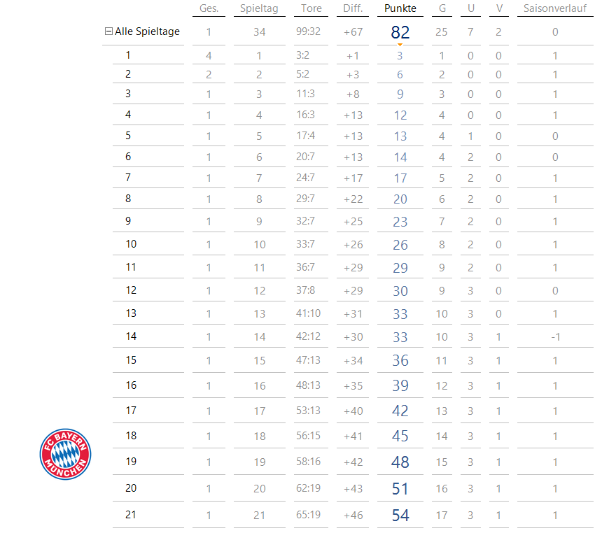Select row label 21 in first column
The width and height of the screenshot is (602, 533).
131,515
